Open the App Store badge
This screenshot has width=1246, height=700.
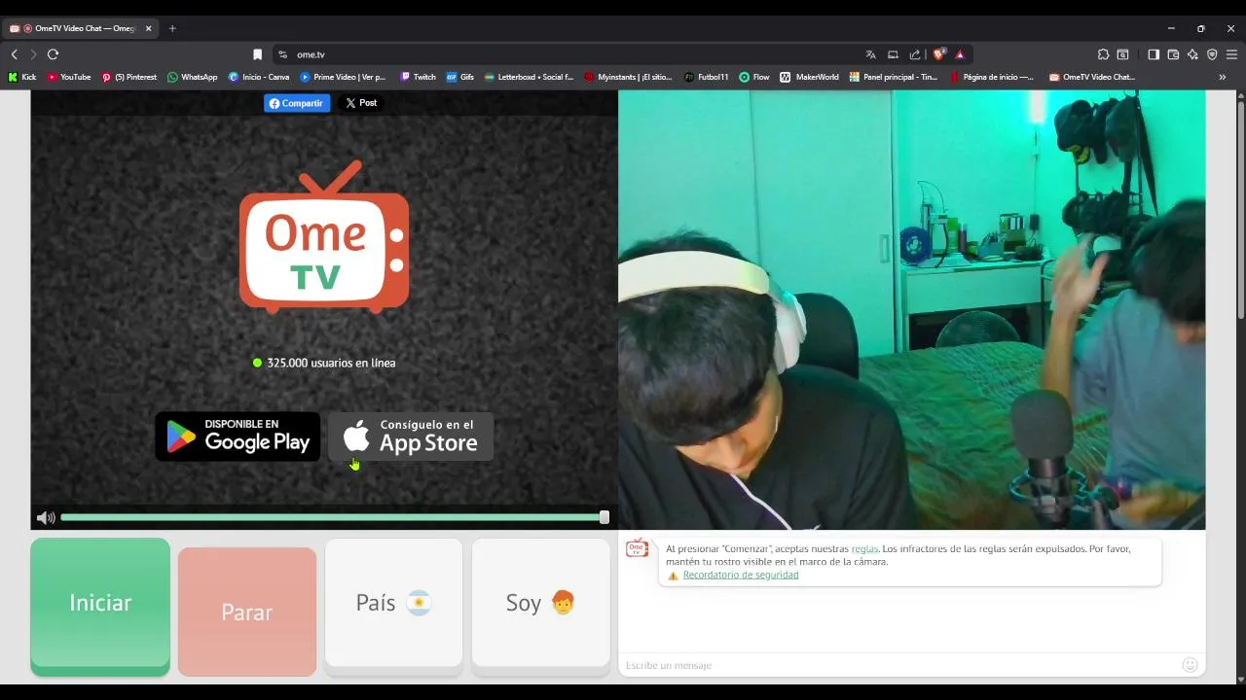tap(411, 437)
